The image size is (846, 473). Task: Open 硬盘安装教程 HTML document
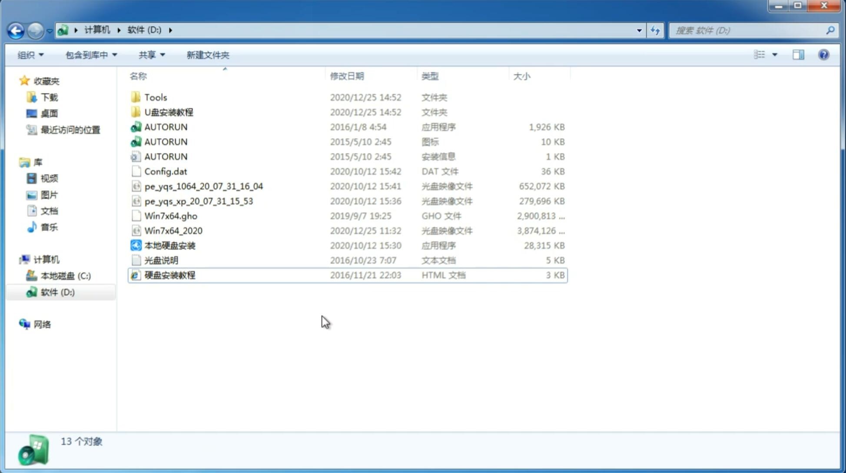[169, 275]
